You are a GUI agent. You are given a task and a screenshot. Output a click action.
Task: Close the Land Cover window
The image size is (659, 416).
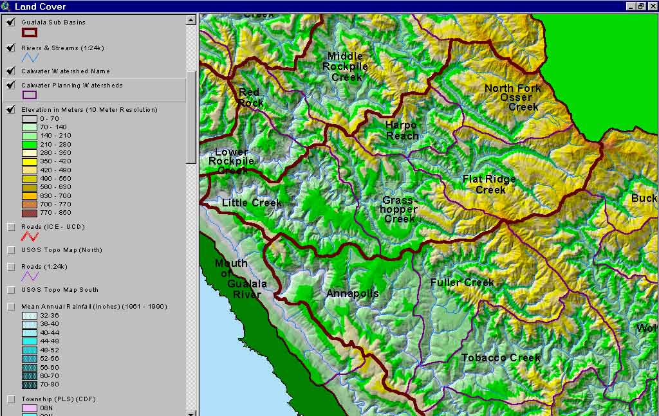click(x=653, y=6)
